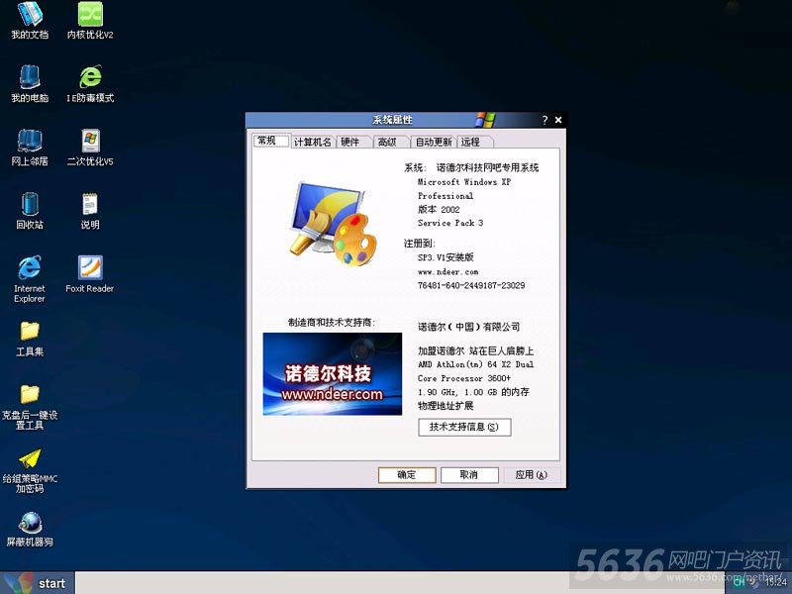Viewport: 792px width, 594px height.
Task: Select the 克盘后一键设置工具 folder icon
Action: coord(30,407)
